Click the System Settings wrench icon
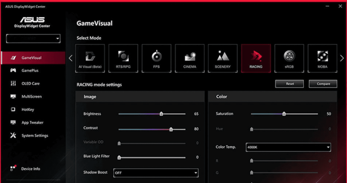Screen dimensions: 347x183 pos(13,135)
